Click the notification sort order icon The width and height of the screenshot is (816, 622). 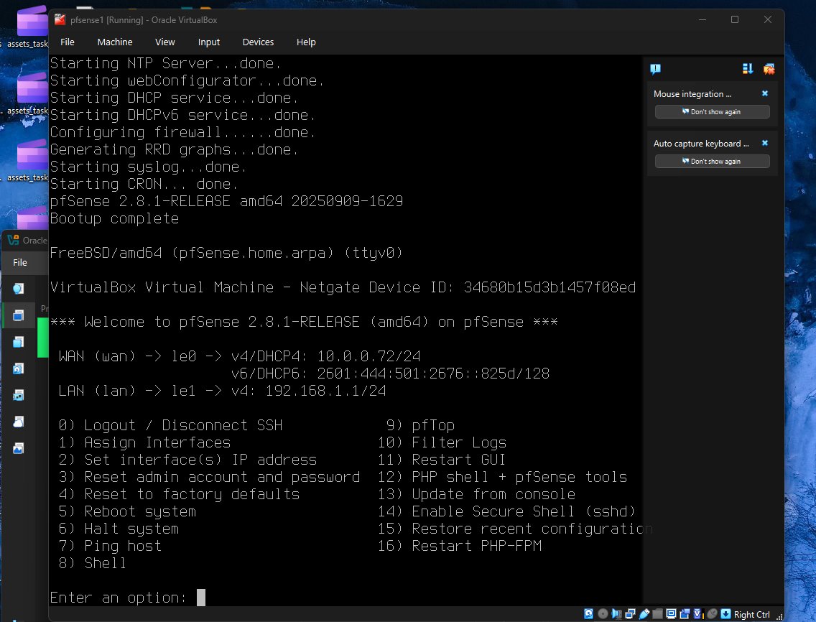(x=748, y=69)
